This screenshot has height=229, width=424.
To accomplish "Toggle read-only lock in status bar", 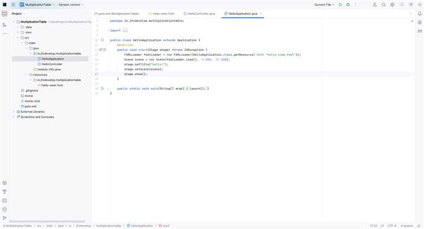I will [x=419, y=226].
